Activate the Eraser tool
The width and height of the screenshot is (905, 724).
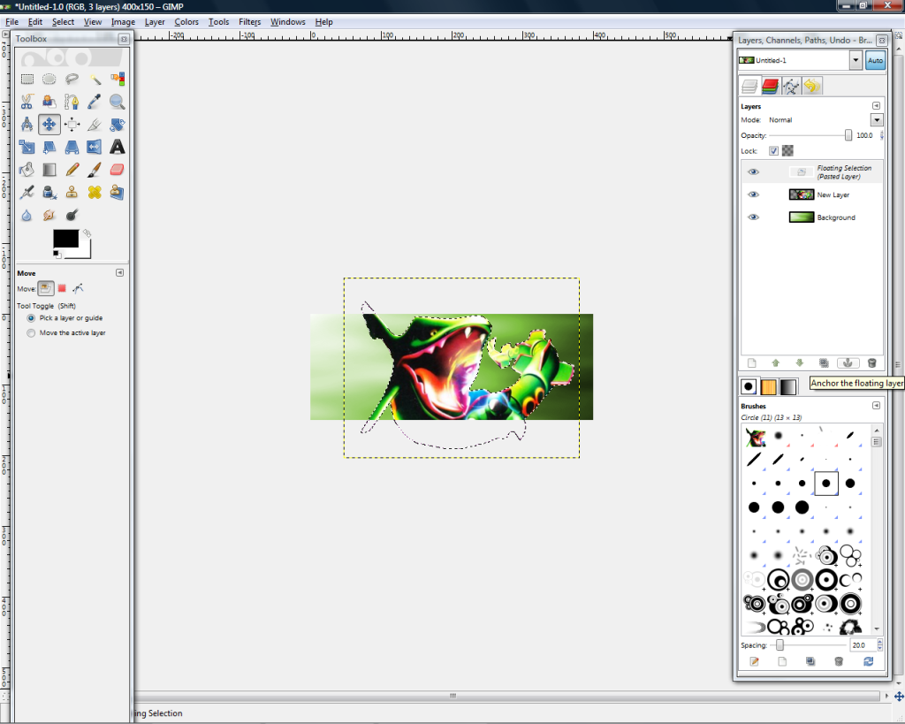118,170
